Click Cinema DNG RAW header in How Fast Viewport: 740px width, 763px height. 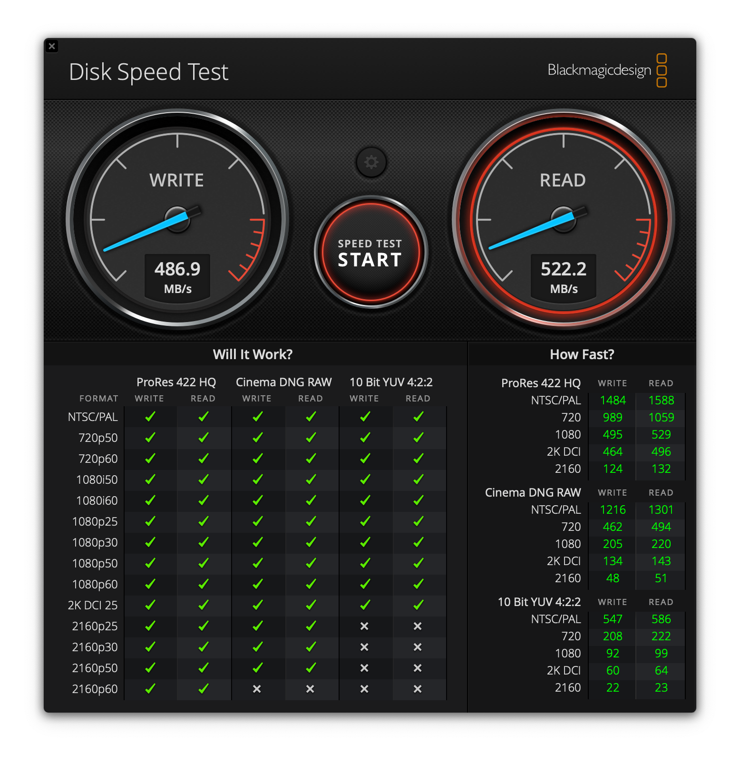tap(533, 492)
